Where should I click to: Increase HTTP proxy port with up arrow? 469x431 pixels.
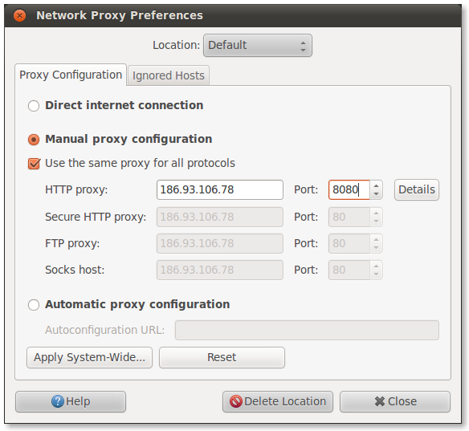(x=377, y=185)
